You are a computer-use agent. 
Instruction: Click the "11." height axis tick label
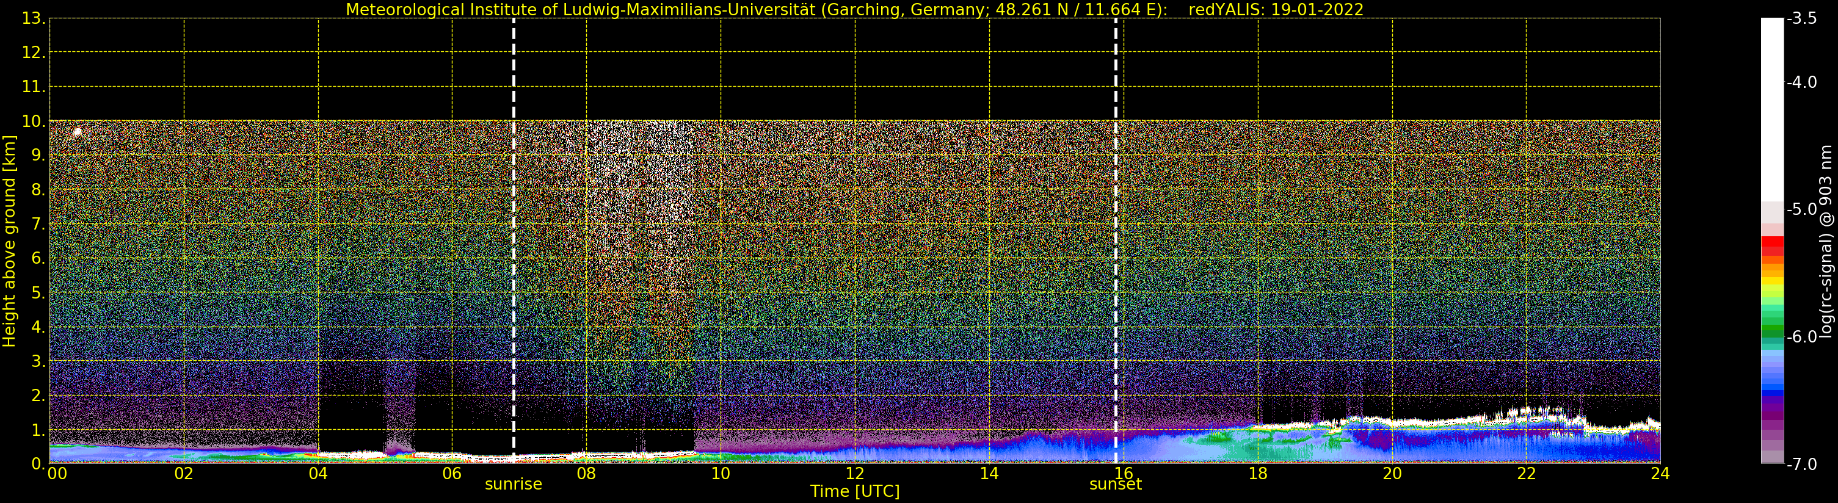pos(34,87)
